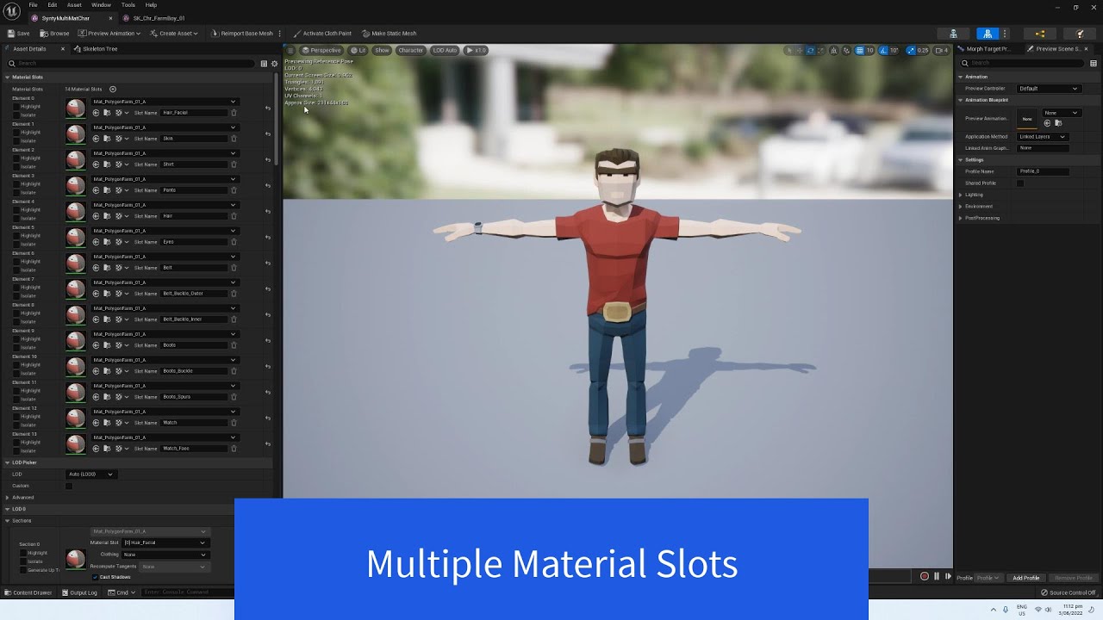The width and height of the screenshot is (1103, 620).
Task: Open the Content Drawer
Action: coord(28,592)
